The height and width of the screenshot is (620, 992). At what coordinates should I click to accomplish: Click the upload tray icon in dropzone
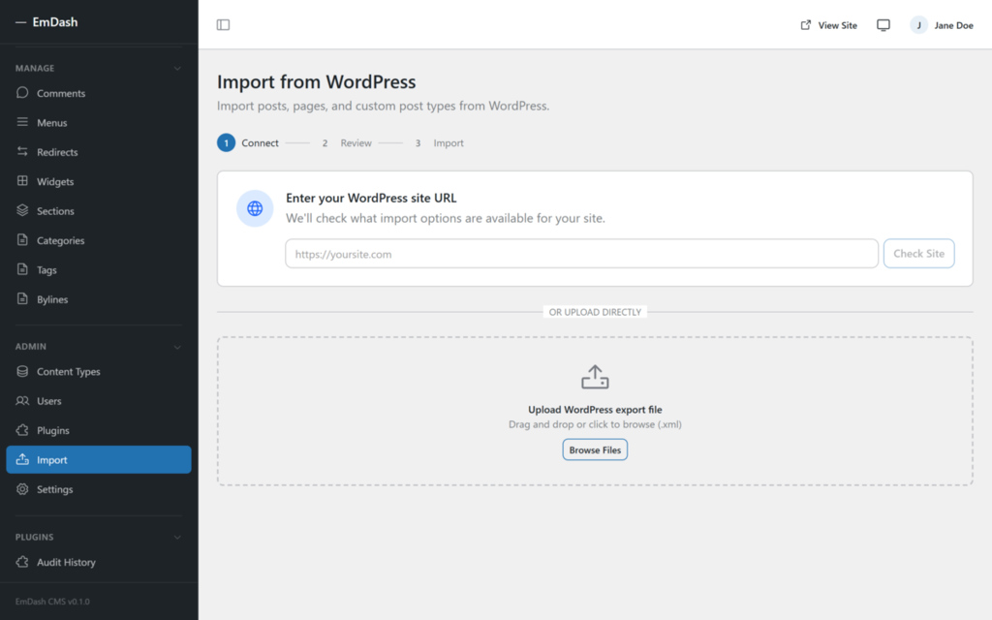coord(595,377)
